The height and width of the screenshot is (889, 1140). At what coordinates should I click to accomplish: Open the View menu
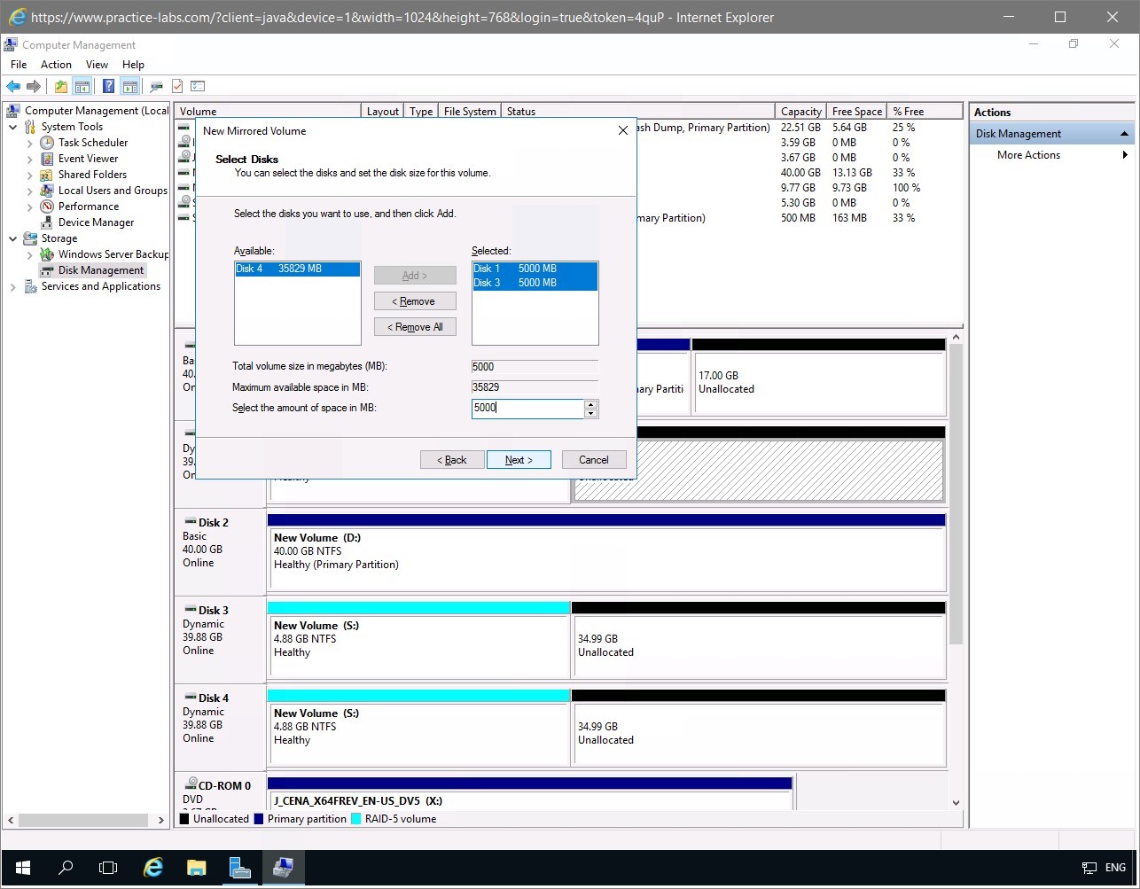click(x=97, y=65)
